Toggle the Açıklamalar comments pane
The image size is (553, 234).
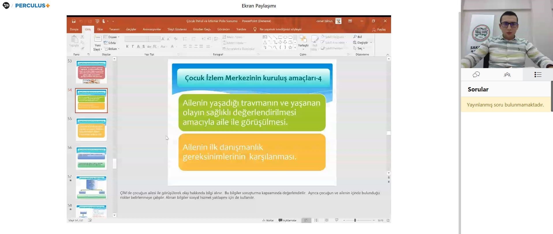[287, 220]
